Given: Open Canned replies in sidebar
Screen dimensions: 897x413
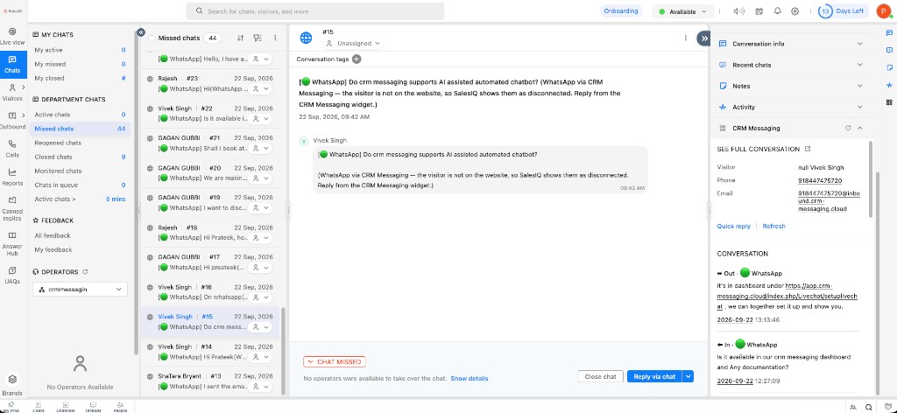Looking at the screenshot, I should [x=12, y=208].
